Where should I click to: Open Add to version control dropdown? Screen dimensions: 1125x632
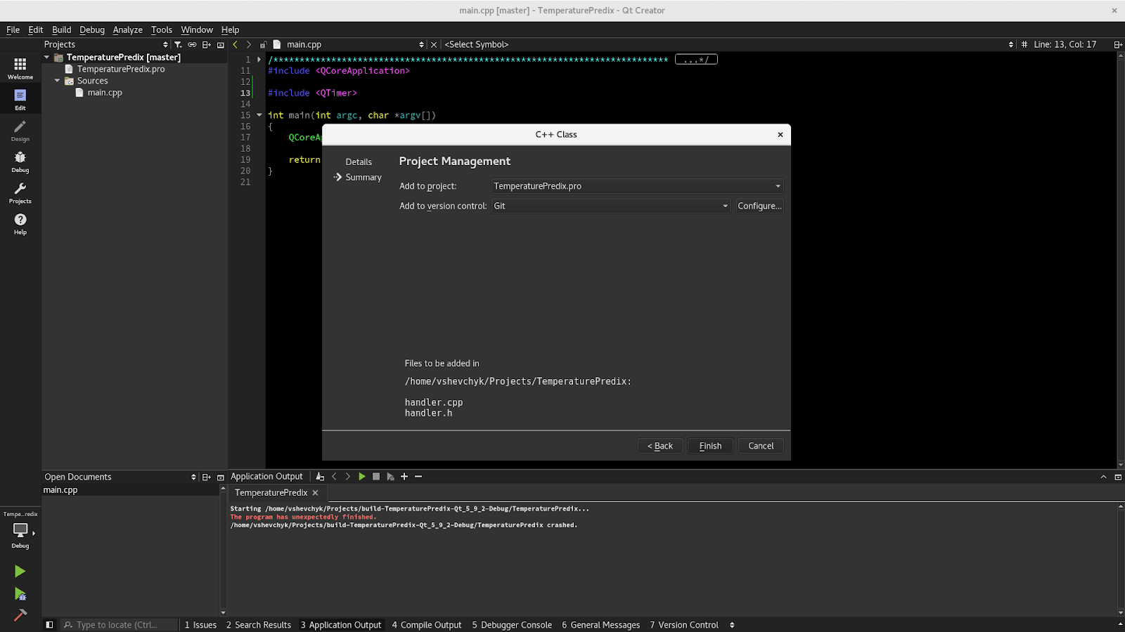tap(610, 206)
